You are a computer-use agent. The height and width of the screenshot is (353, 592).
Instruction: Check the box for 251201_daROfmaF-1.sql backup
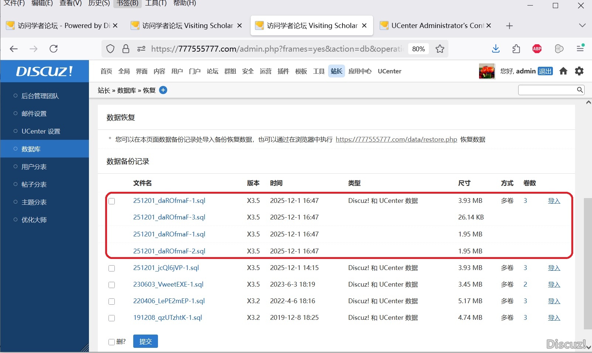click(112, 201)
